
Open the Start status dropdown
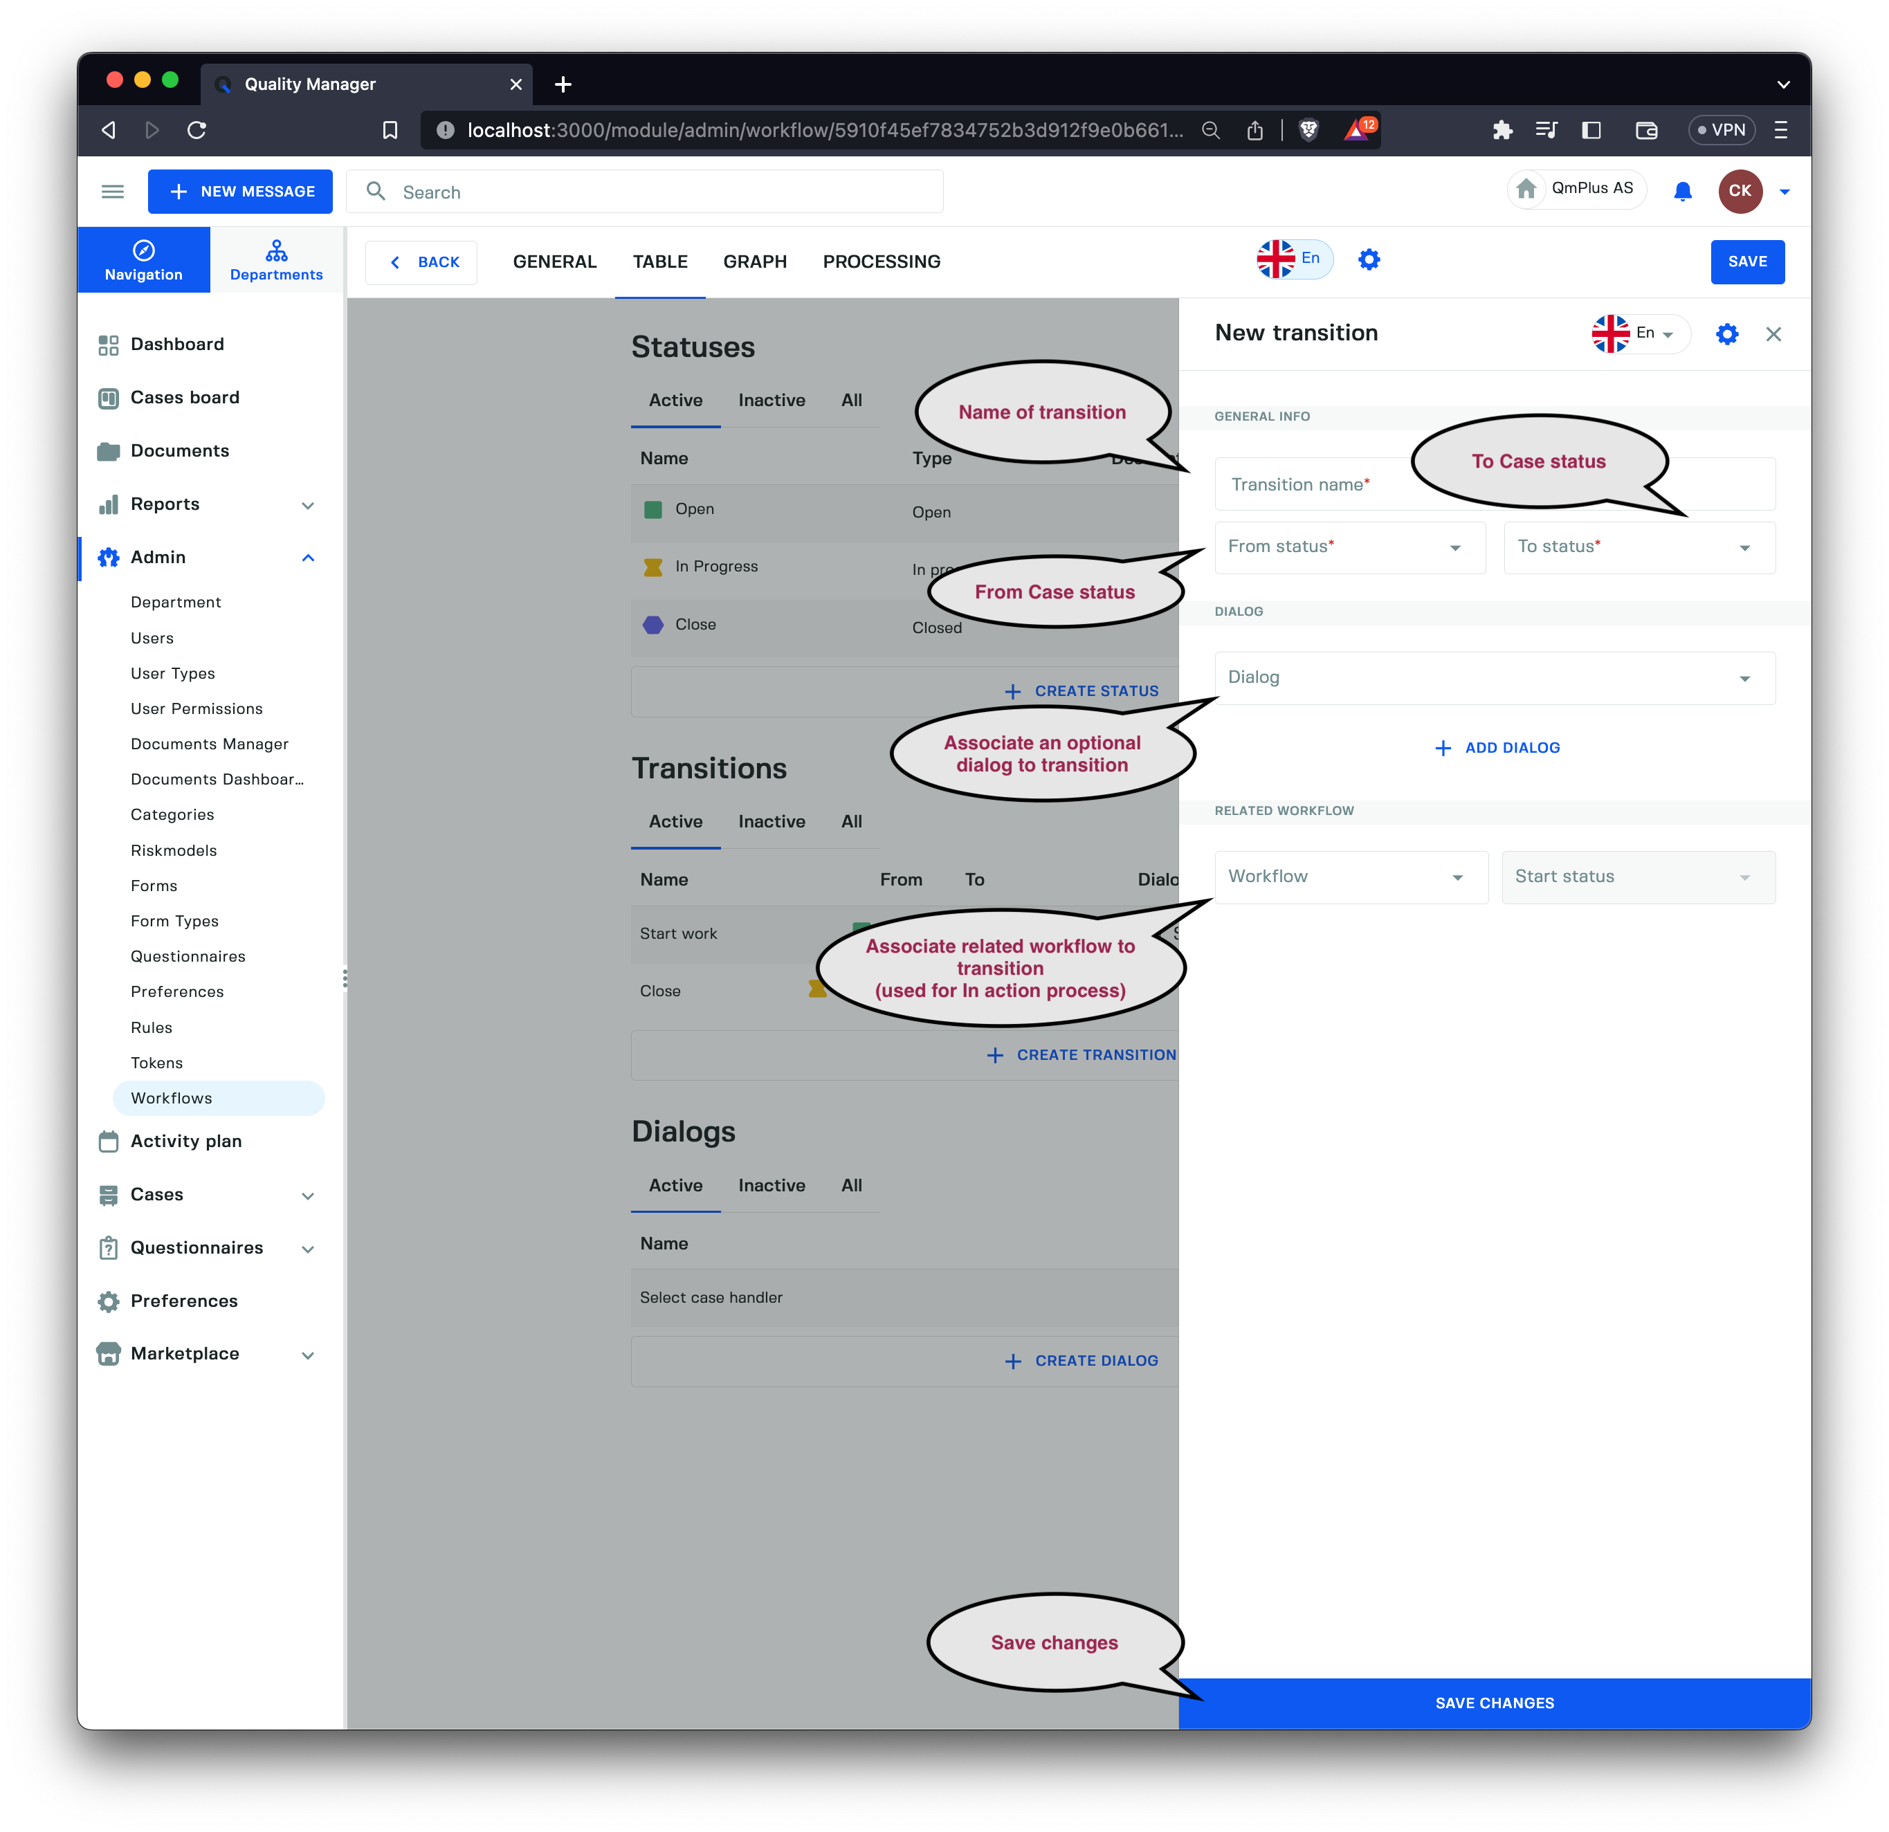(x=1639, y=877)
